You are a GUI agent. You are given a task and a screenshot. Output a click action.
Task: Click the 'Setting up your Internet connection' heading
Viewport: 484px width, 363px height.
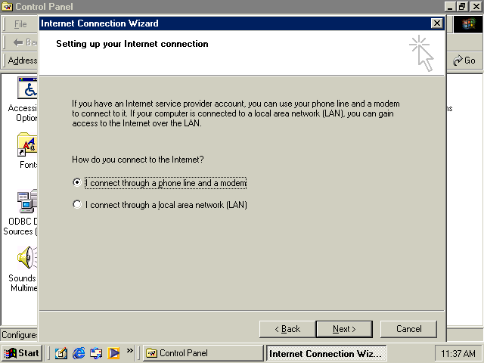[132, 44]
